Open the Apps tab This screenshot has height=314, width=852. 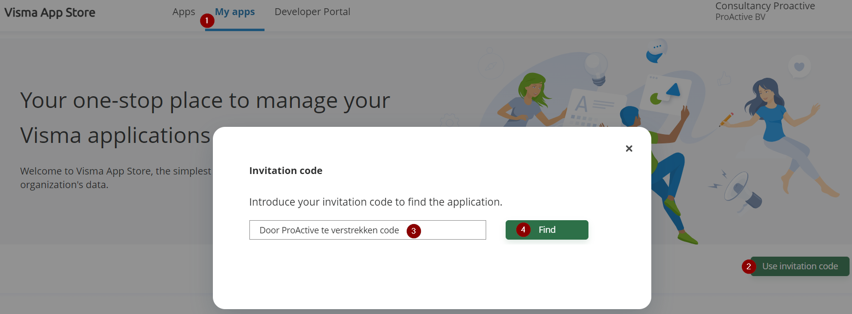(x=184, y=12)
